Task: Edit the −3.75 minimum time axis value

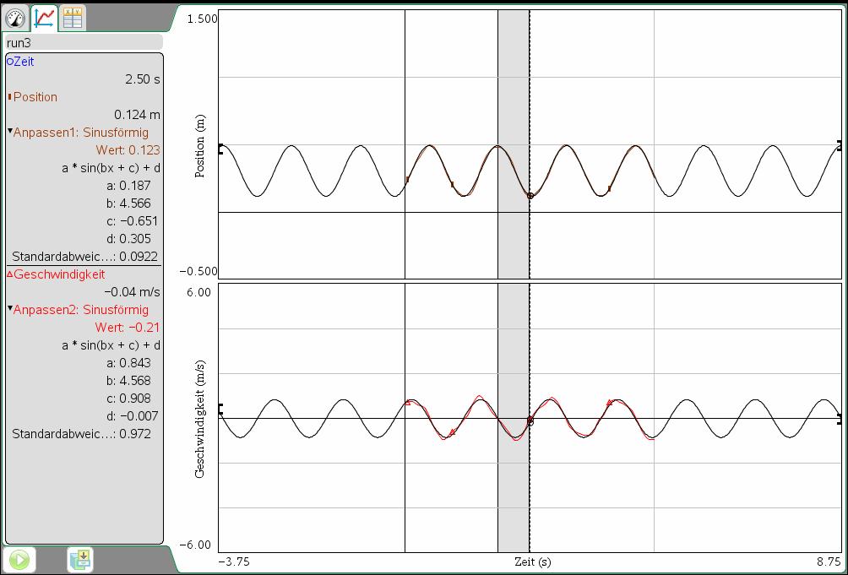Action: (234, 562)
